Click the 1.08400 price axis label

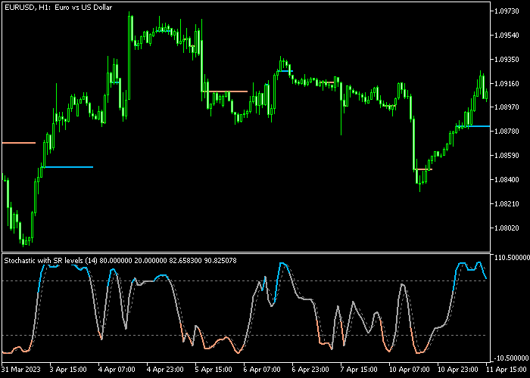click(x=507, y=180)
